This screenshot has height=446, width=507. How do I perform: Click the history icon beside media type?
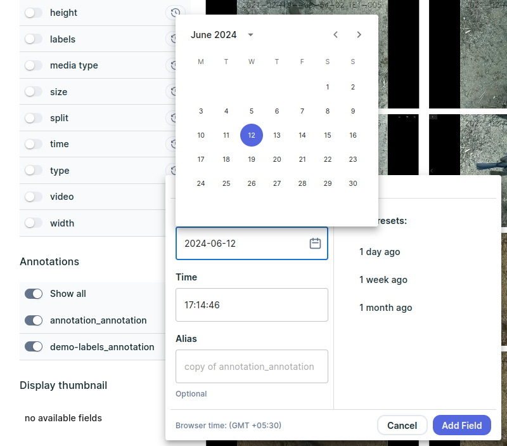172,65
